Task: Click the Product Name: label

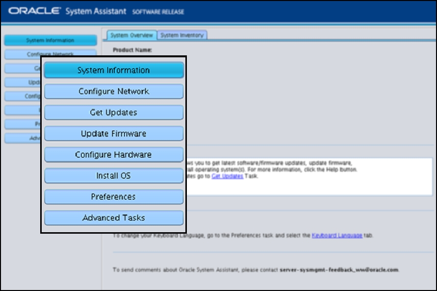Action: (x=132, y=50)
